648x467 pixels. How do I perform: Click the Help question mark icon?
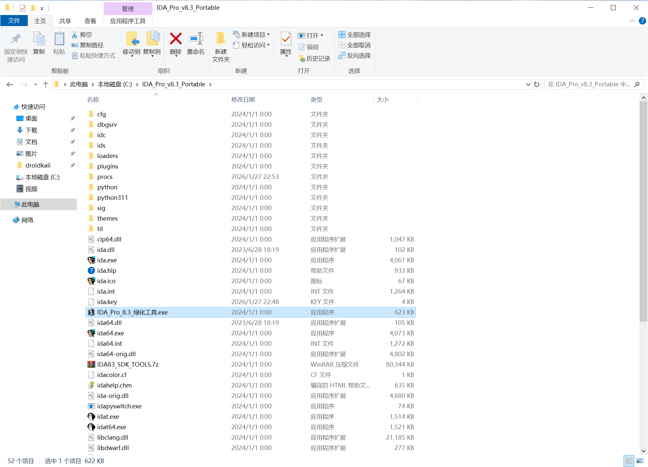[642, 21]
